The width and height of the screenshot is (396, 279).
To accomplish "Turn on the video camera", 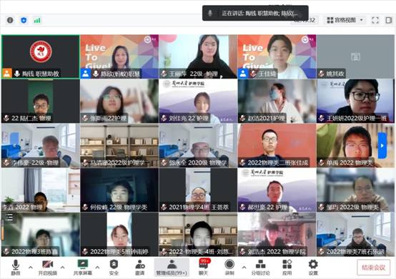I will [47, 268].
